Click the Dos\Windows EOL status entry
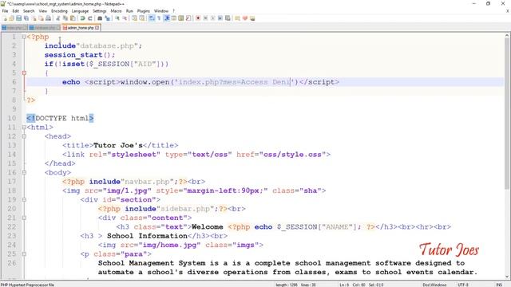Screen dimensions: 511x287 tap(434, 285)
